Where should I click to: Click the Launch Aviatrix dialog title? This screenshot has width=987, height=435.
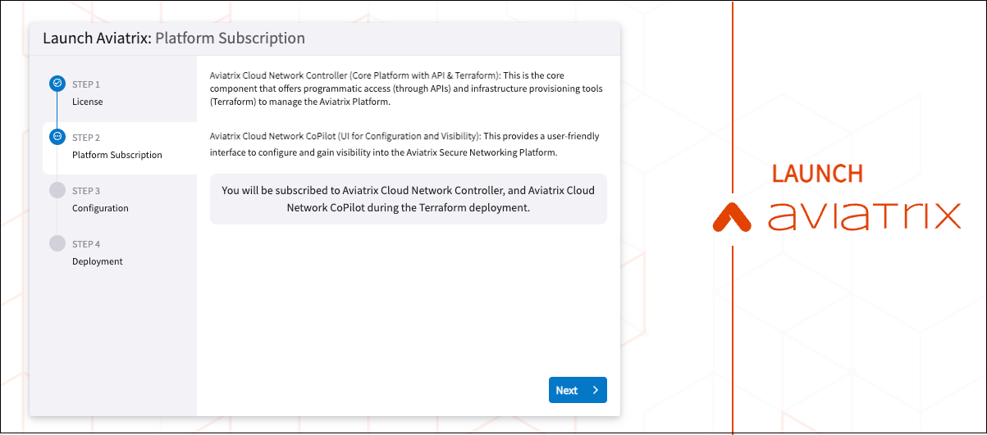click(174, 39)
